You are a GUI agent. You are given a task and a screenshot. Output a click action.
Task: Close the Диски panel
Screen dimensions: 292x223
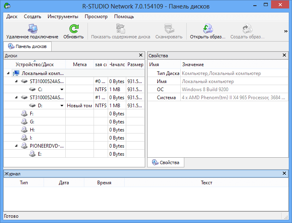(x=141, y=55)
